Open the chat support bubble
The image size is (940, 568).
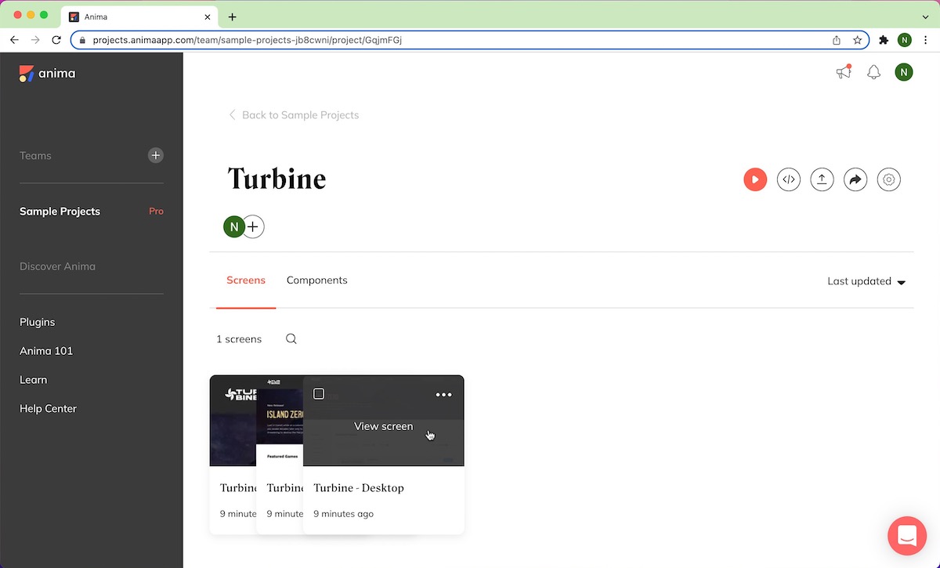tap(907, 536)
